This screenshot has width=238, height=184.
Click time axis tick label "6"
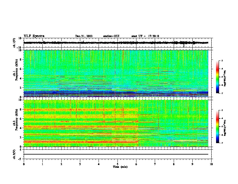pos(136,164)
